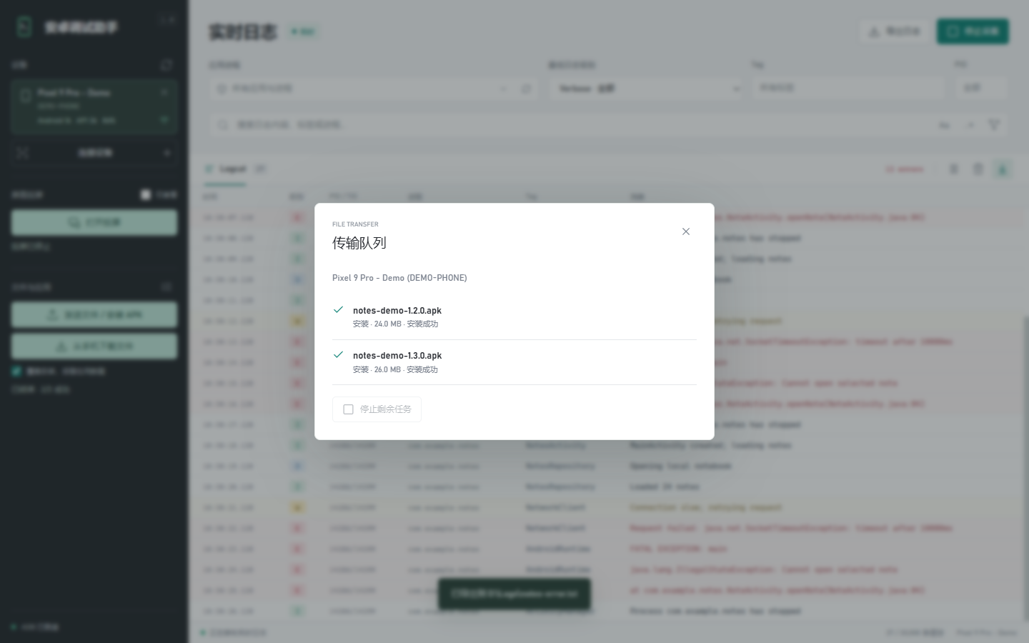Screen dimensions: 1029x643
Task: Click the green checkmark beside notes-demo-1.2.0.apk
Action: (339, 310)
